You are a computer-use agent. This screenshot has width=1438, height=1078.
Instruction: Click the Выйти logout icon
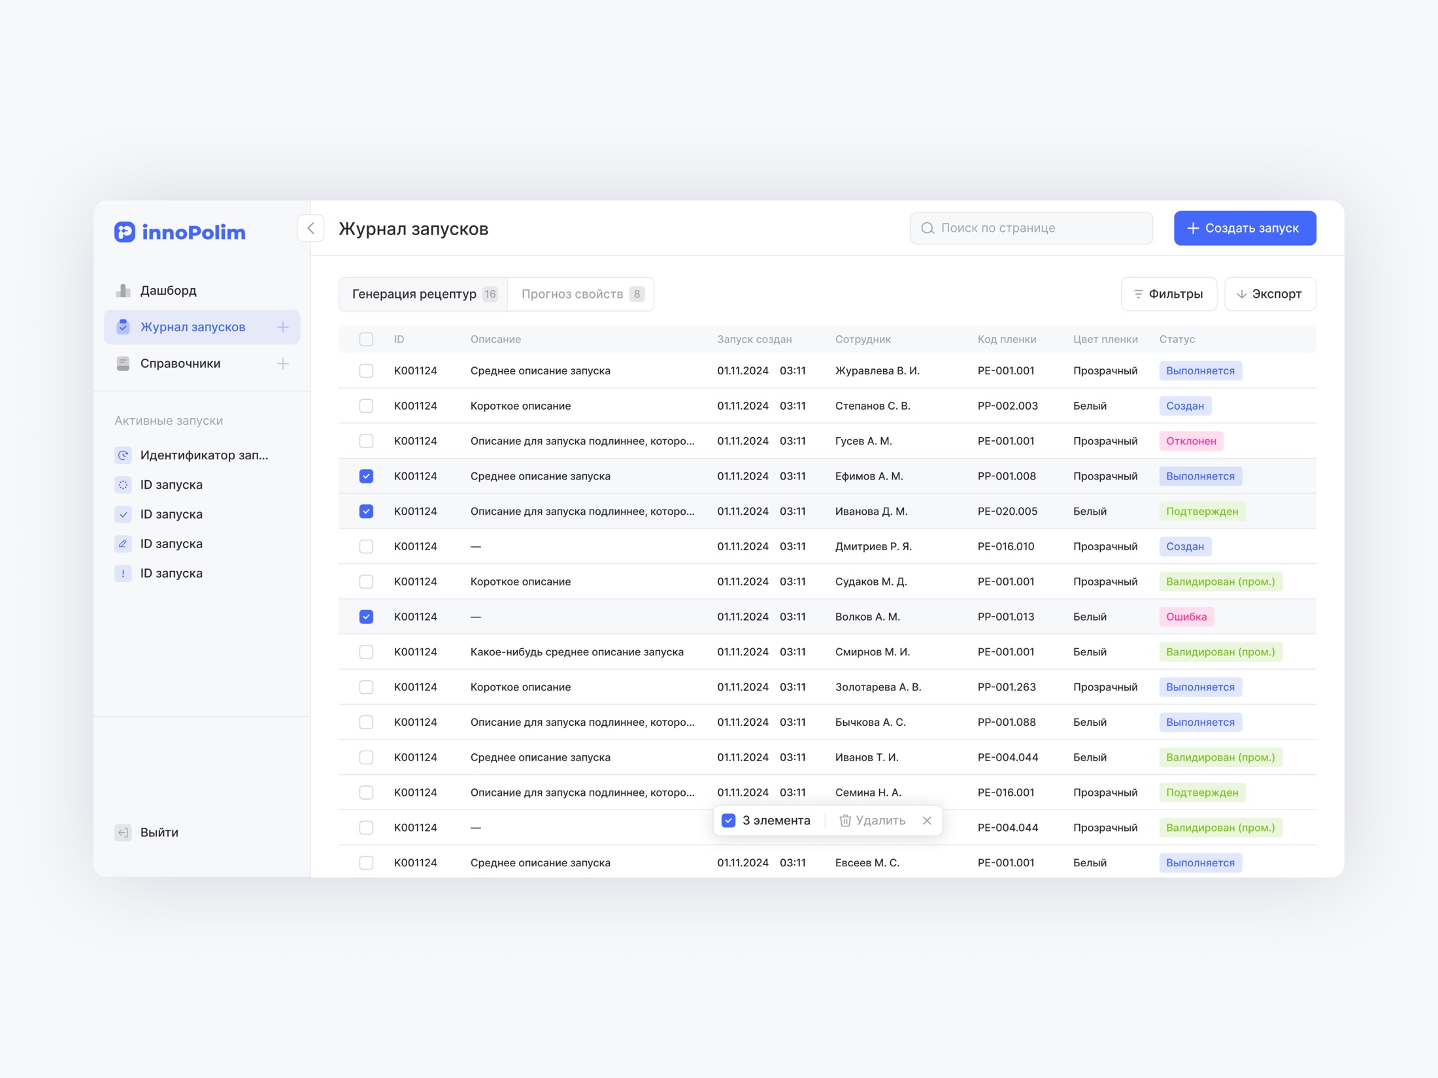coord(123,832)
